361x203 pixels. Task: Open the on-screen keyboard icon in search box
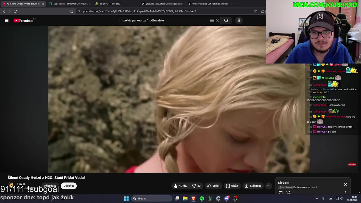tap(212, 20)
